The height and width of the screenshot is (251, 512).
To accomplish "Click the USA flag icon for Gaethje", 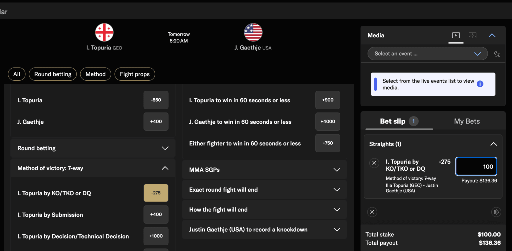I will click(x=253, y=32).
